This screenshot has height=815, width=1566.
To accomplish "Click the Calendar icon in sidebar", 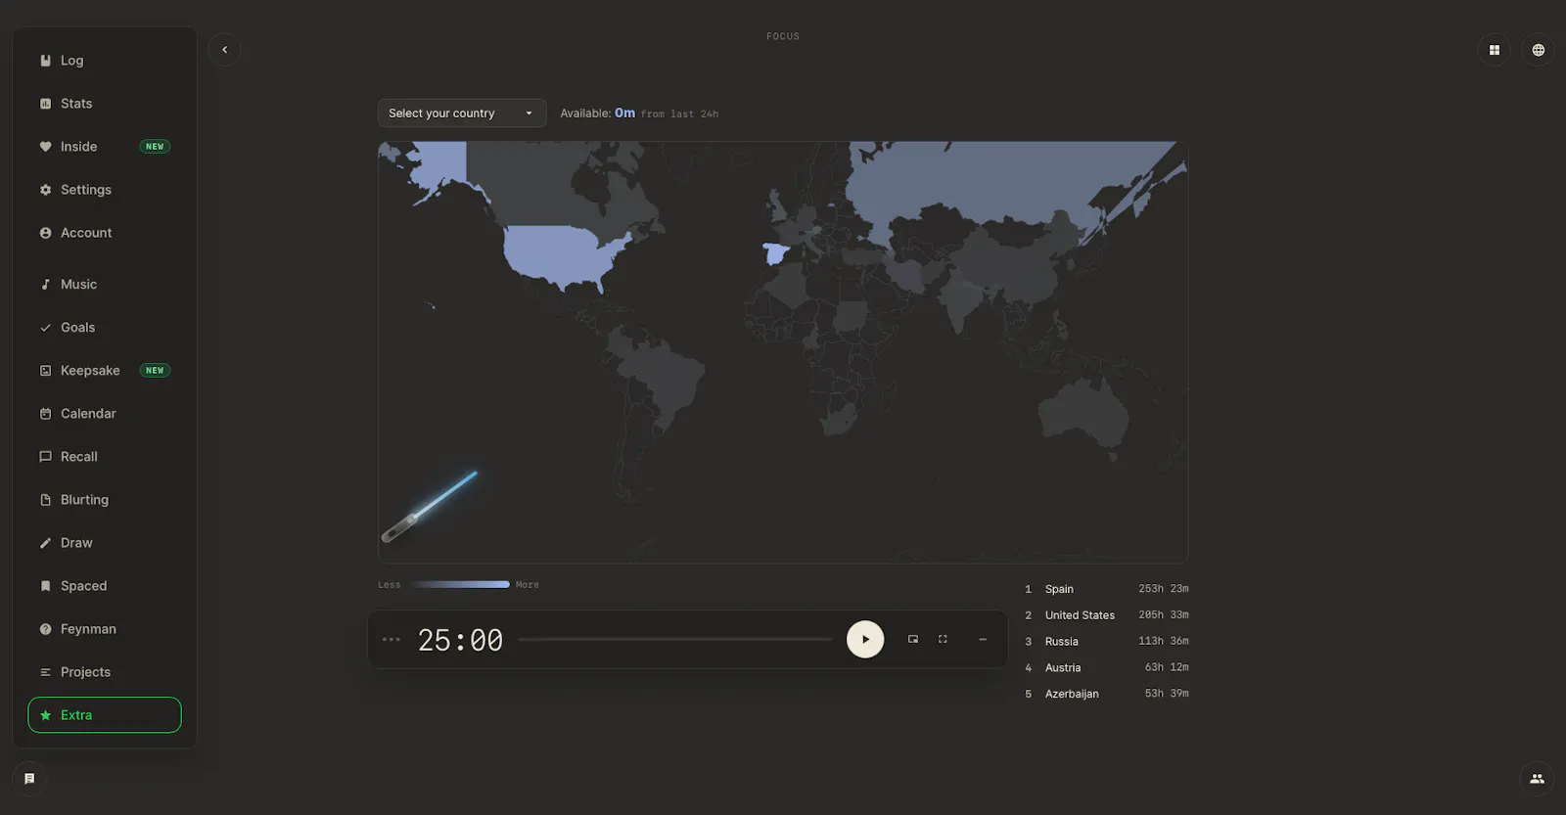I will [45, 414].
